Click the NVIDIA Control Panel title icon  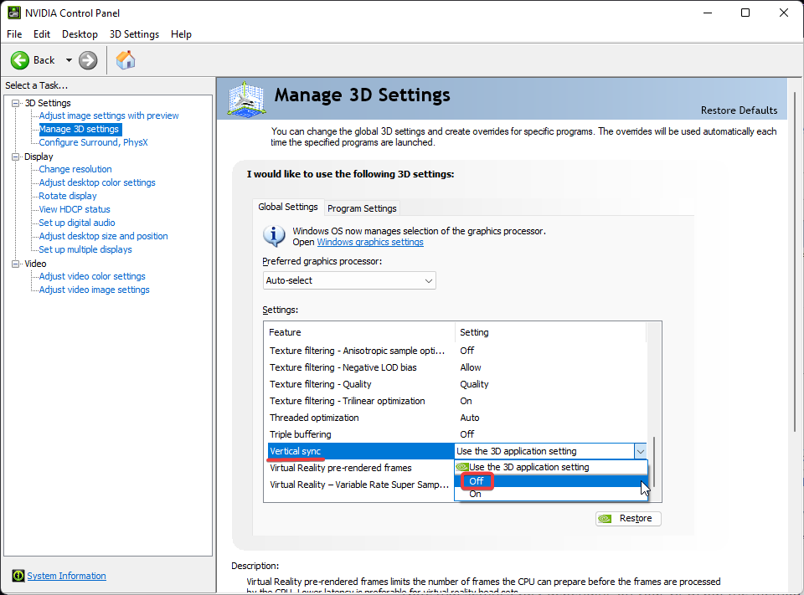(x=14, y=13)
